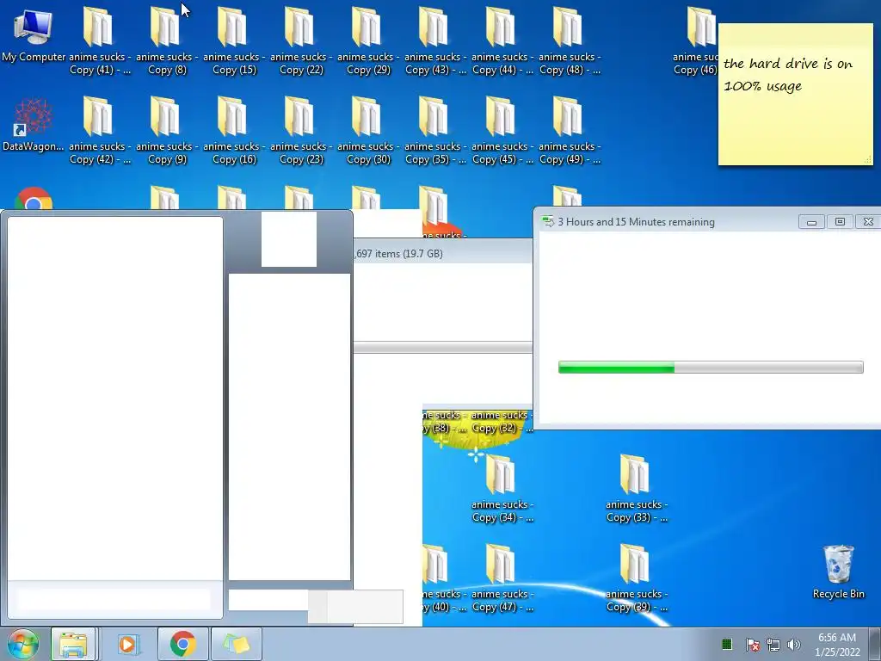This screenshot has width=881, height=661.
Task: Click the green square tray icon
Action: (727, 644)
